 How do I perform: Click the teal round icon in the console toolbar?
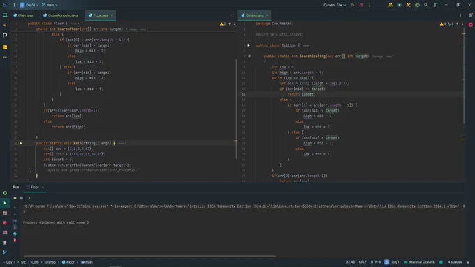[x=15, y=234]
